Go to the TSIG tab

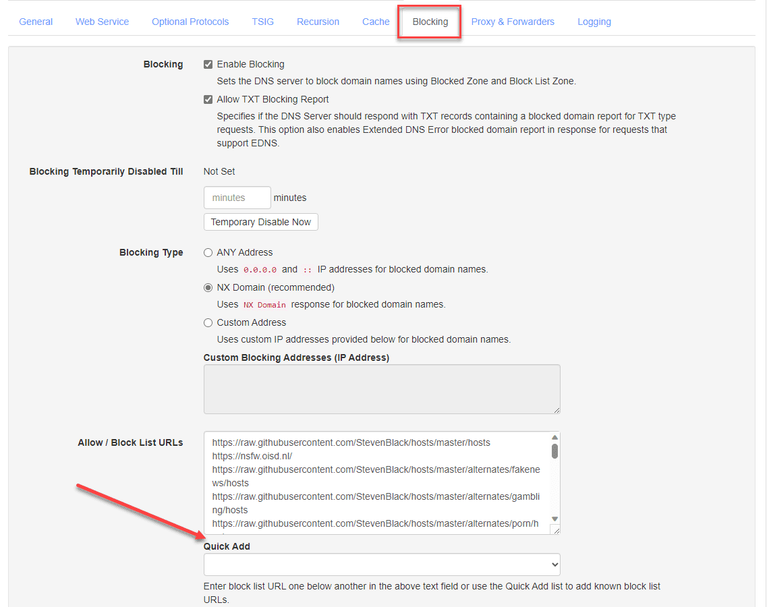click(x=263, y=22)
